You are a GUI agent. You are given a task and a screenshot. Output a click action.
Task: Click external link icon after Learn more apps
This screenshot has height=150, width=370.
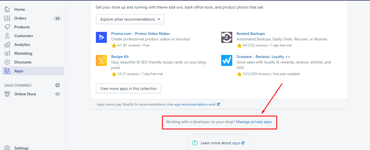[243, 143]
